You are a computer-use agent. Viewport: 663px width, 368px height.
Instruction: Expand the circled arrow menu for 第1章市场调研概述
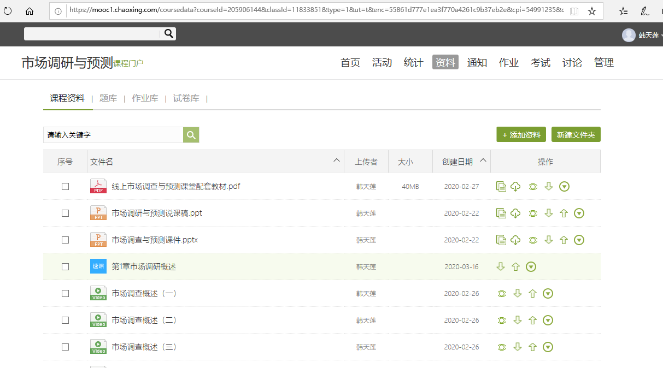(531, 267)
